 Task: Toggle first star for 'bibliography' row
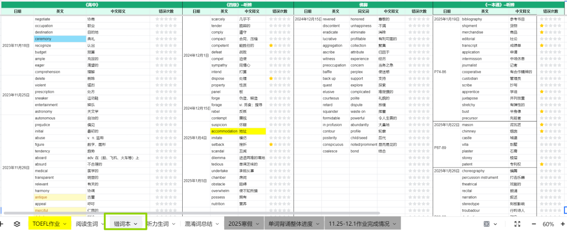pos(542,19)
